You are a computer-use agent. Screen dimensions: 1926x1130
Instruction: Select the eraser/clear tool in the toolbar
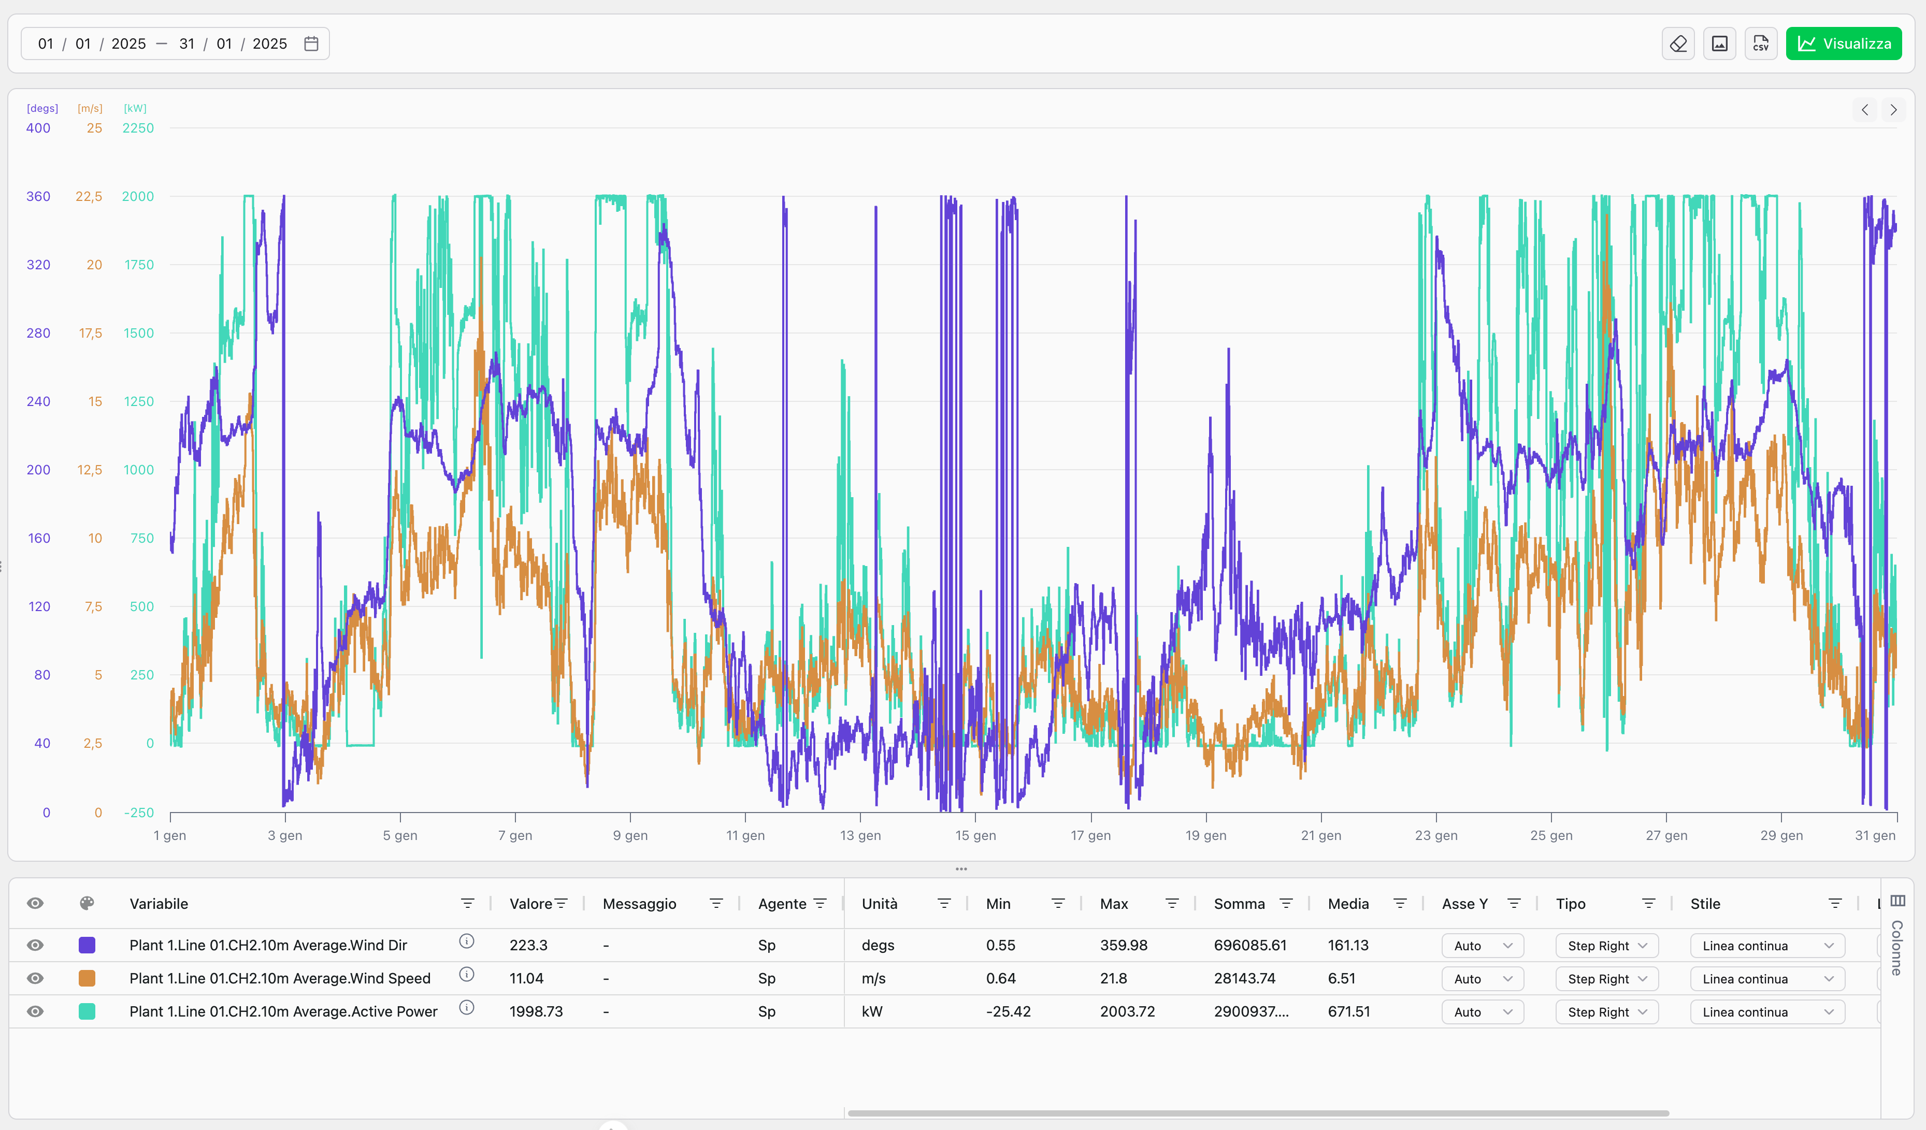click(1678, 44)
